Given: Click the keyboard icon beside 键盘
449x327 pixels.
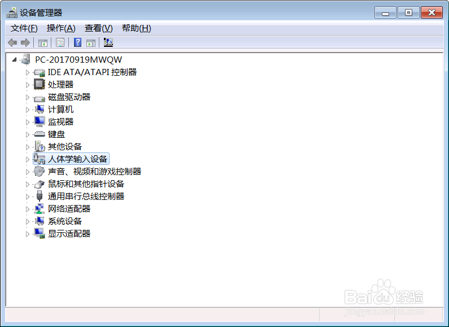Looking at the screenshot, I should click(39, 134).
